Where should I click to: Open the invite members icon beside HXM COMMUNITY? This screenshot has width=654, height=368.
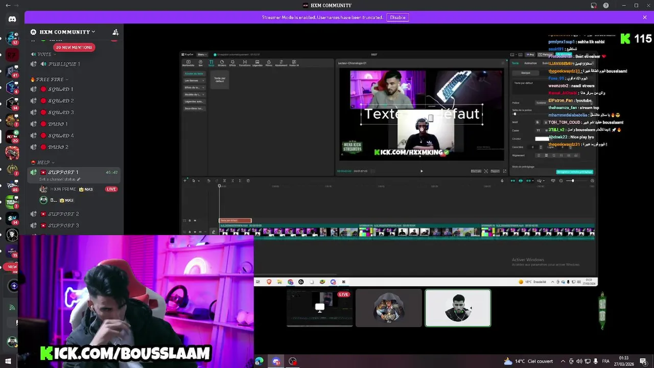tap(115, 32)
